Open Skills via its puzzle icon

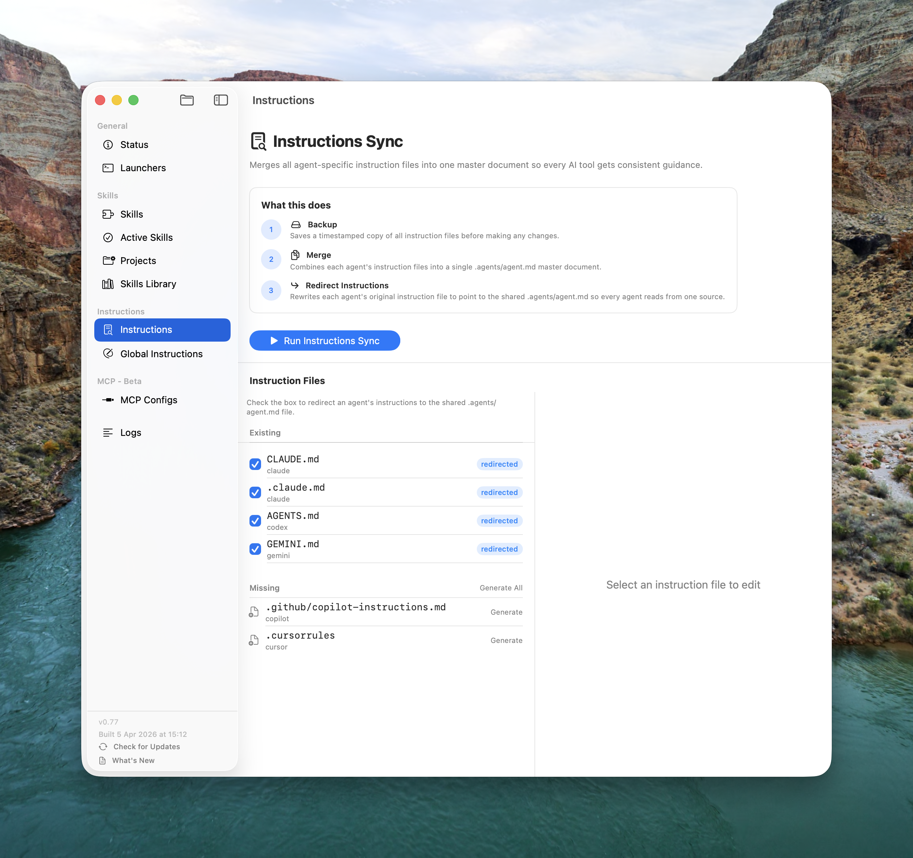pyautogui.click(x=108, y=214)
